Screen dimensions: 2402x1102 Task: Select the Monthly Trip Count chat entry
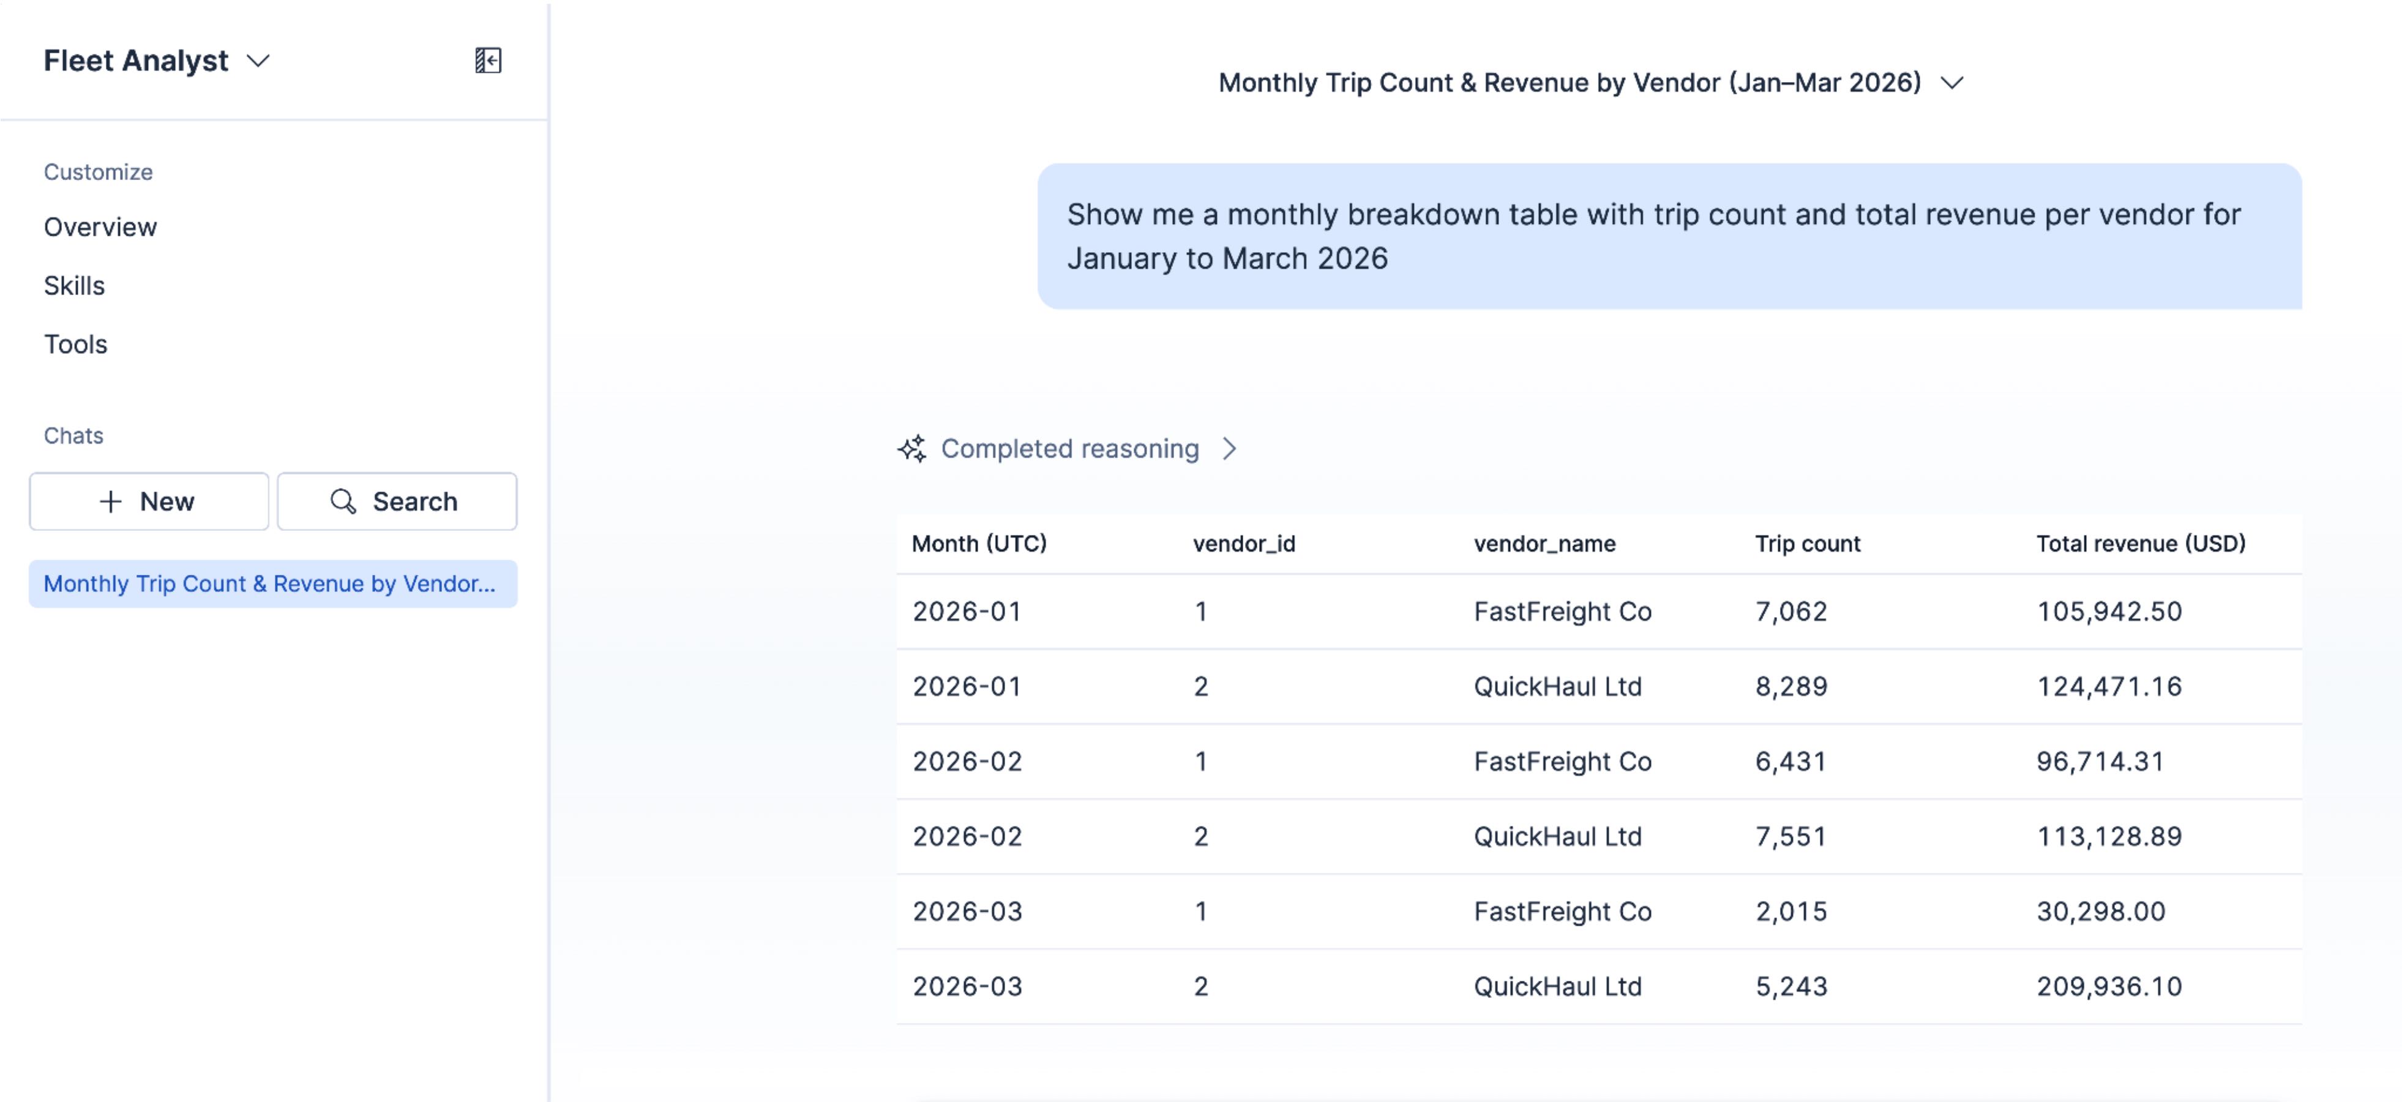273,583
